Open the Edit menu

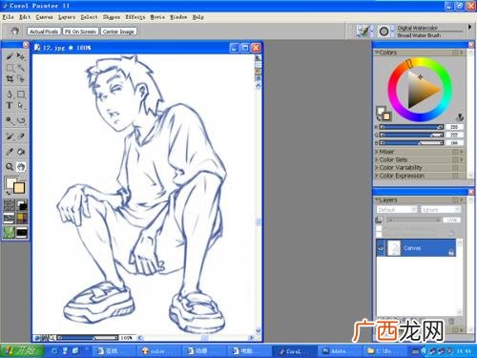click(x=25, y=17)
